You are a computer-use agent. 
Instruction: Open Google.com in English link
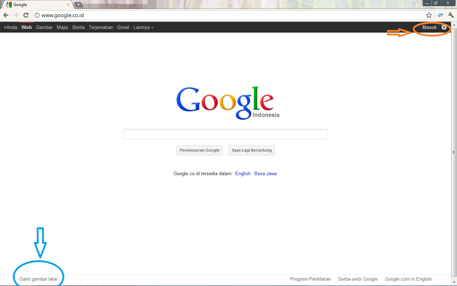click(408, 279)
